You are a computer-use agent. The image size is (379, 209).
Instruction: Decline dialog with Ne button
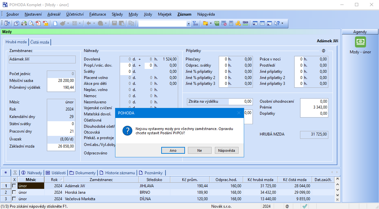(200, 150)
